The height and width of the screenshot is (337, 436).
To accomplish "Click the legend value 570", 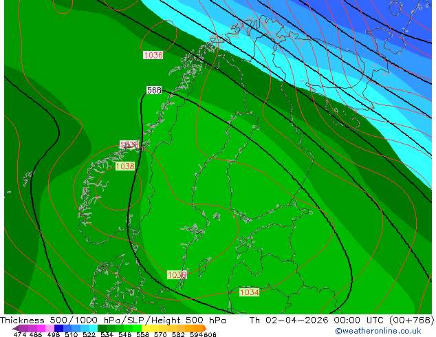I will [x=160, y=334].
